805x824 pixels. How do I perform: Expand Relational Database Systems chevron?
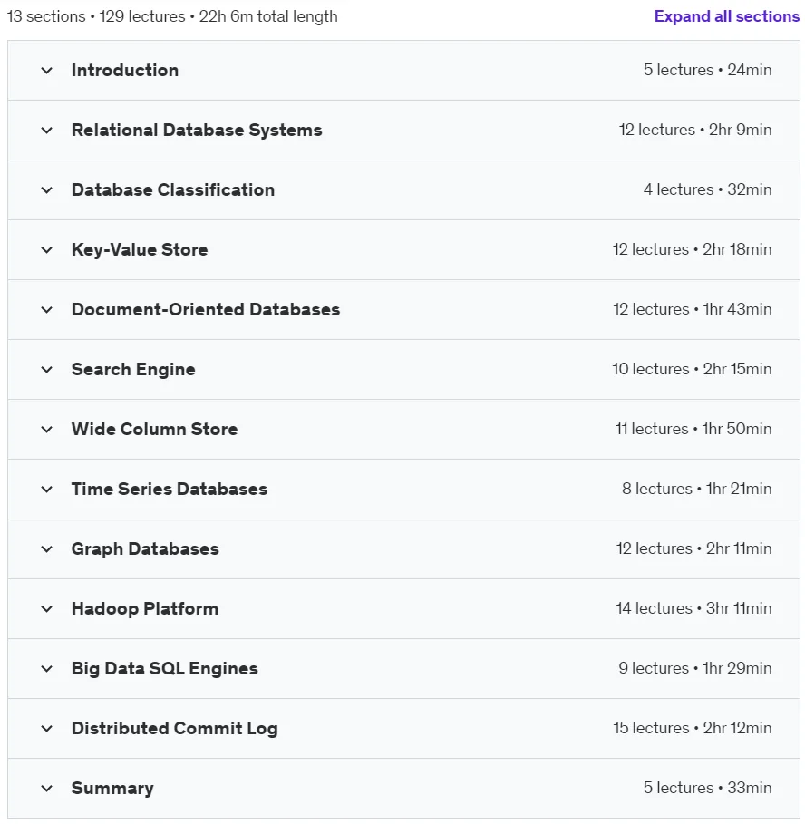tap(47, 131)
